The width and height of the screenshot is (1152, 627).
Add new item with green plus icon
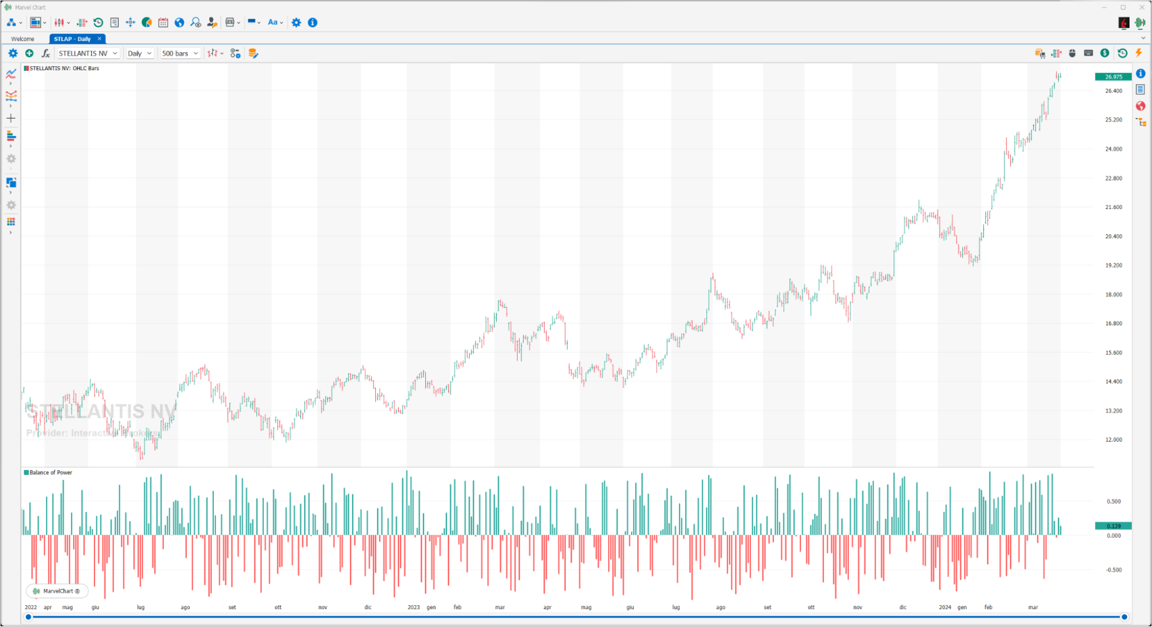[29, 54]
